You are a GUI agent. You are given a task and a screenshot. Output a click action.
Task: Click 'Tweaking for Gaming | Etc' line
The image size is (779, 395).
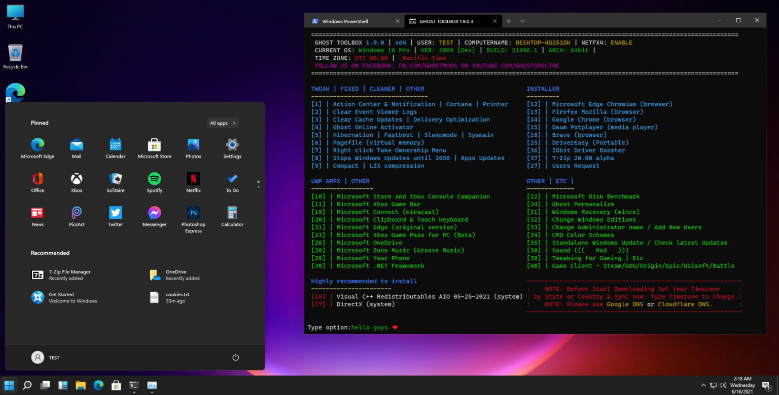[x=585, y=258]
